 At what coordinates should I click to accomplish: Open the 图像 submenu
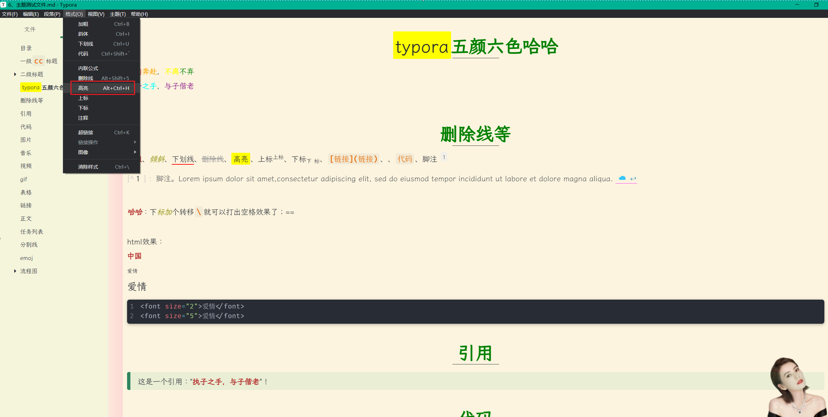point(102,152)
